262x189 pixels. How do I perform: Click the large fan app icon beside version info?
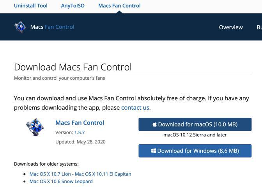point(35,127)
